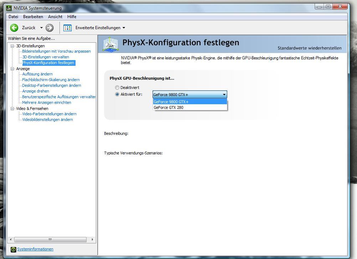
Task: Open Video-Farbeinstellungen ändern
Action: (49, 114)
